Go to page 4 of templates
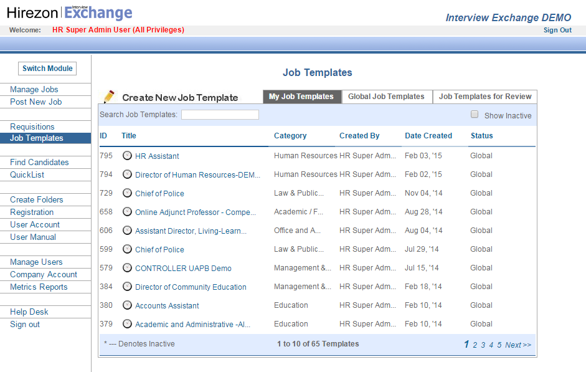This screenshot has height=372, width=586. coord(491,345)
